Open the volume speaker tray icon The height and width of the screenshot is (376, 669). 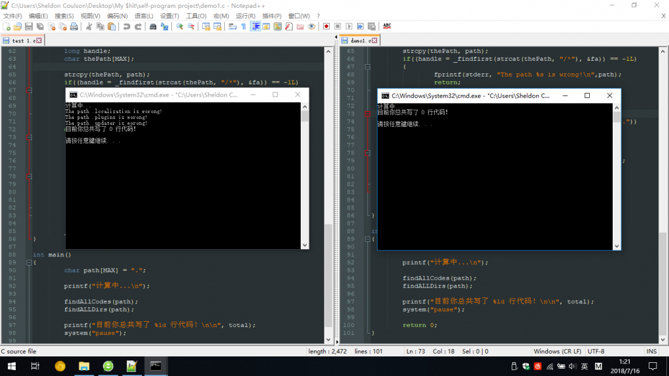(573, 366)
